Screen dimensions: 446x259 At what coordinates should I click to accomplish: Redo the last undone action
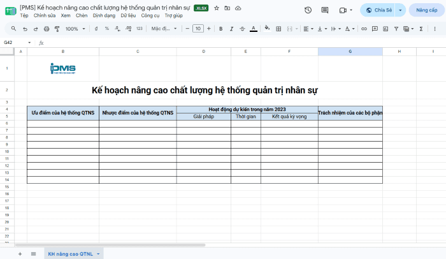[36, 29]
